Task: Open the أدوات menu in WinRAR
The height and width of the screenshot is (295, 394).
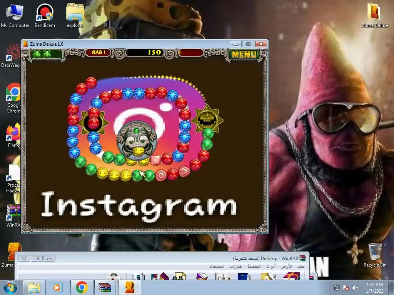Action: coord(270,267)
